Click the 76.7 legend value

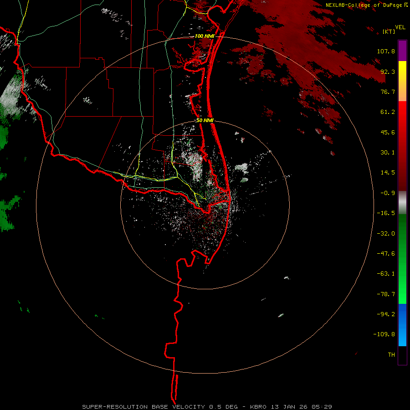pyautogui.click(x=388, y=92)
